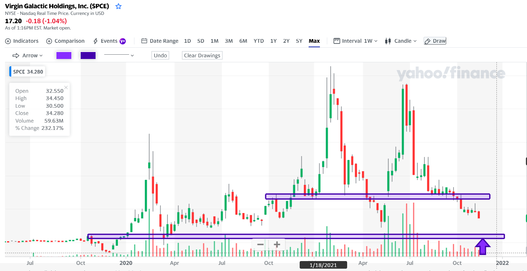Open the Comparison tool

click(65, 41)
